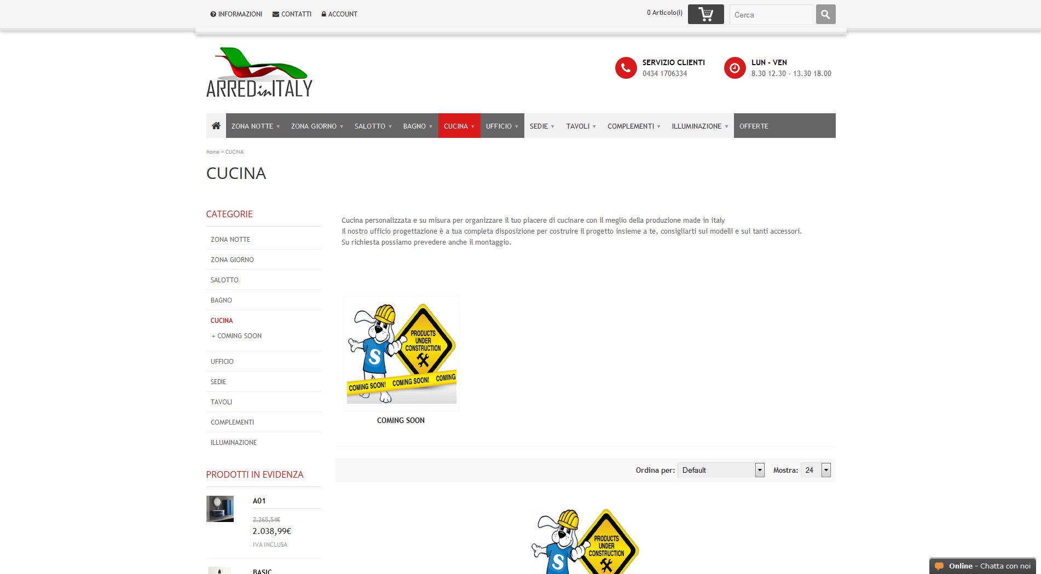Expand the Cucina nav menu

click(459, 126)
